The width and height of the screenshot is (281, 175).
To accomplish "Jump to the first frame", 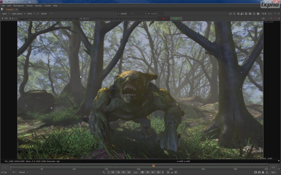I will tap(113, 172).
